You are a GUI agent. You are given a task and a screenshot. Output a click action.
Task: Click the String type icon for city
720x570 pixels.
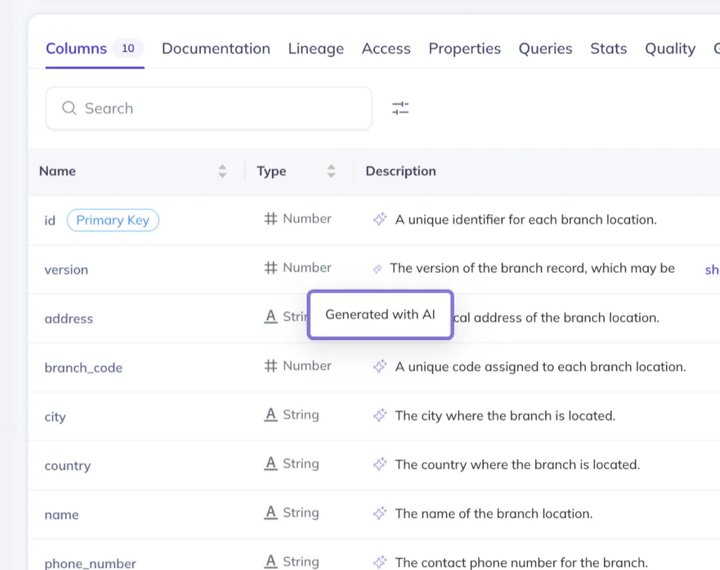click(x=271, y=415)
